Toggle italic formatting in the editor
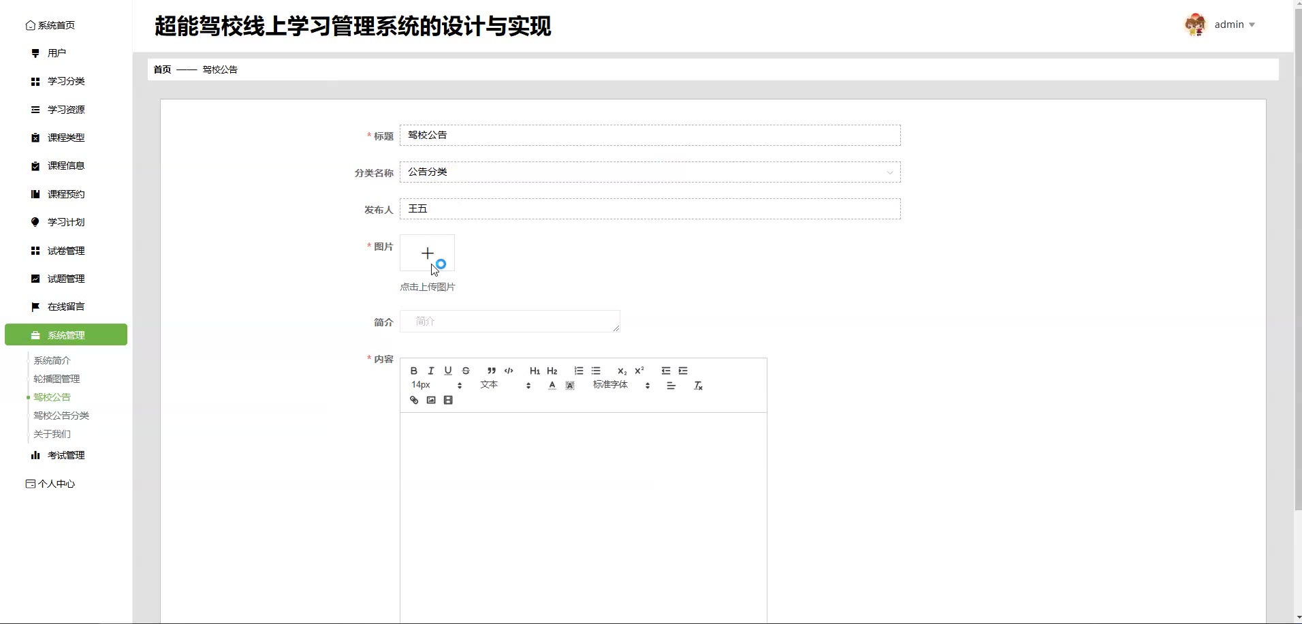 pos(430,371)
